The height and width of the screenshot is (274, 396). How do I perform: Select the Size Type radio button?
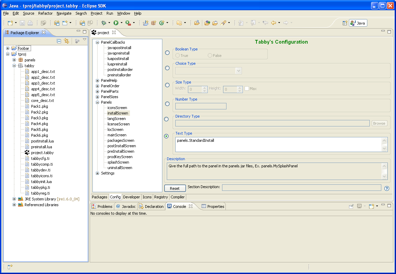tap(167, 85)
